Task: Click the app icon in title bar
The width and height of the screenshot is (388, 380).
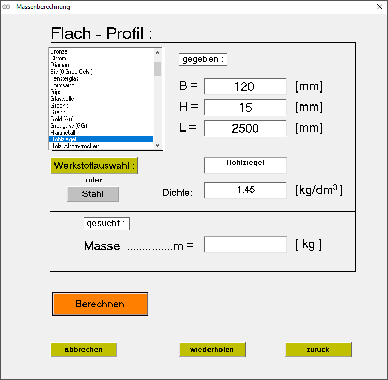Action: pyautogui.click(x=7, y=7)
